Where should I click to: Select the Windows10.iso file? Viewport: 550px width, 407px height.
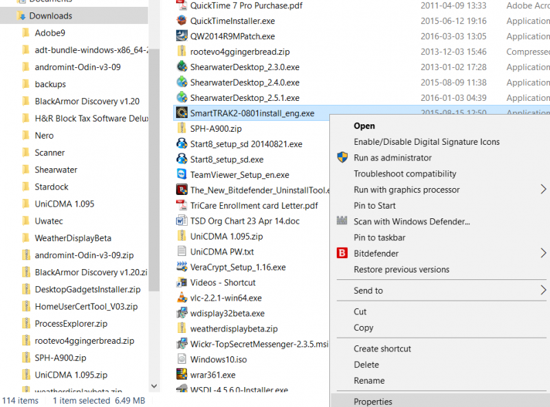point(218,359)
